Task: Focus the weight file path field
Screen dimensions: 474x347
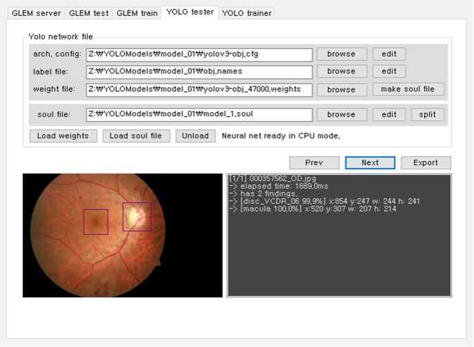Action: (x=199, y=89)
